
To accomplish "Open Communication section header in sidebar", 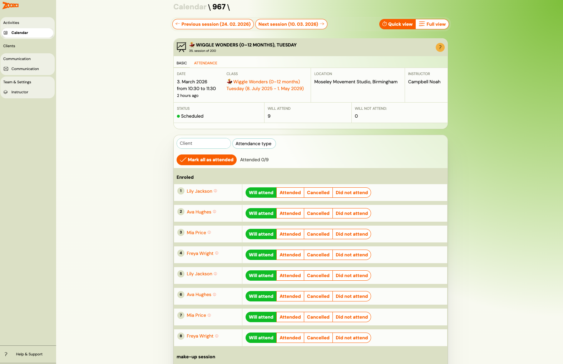I will click(x=17, y=59).
